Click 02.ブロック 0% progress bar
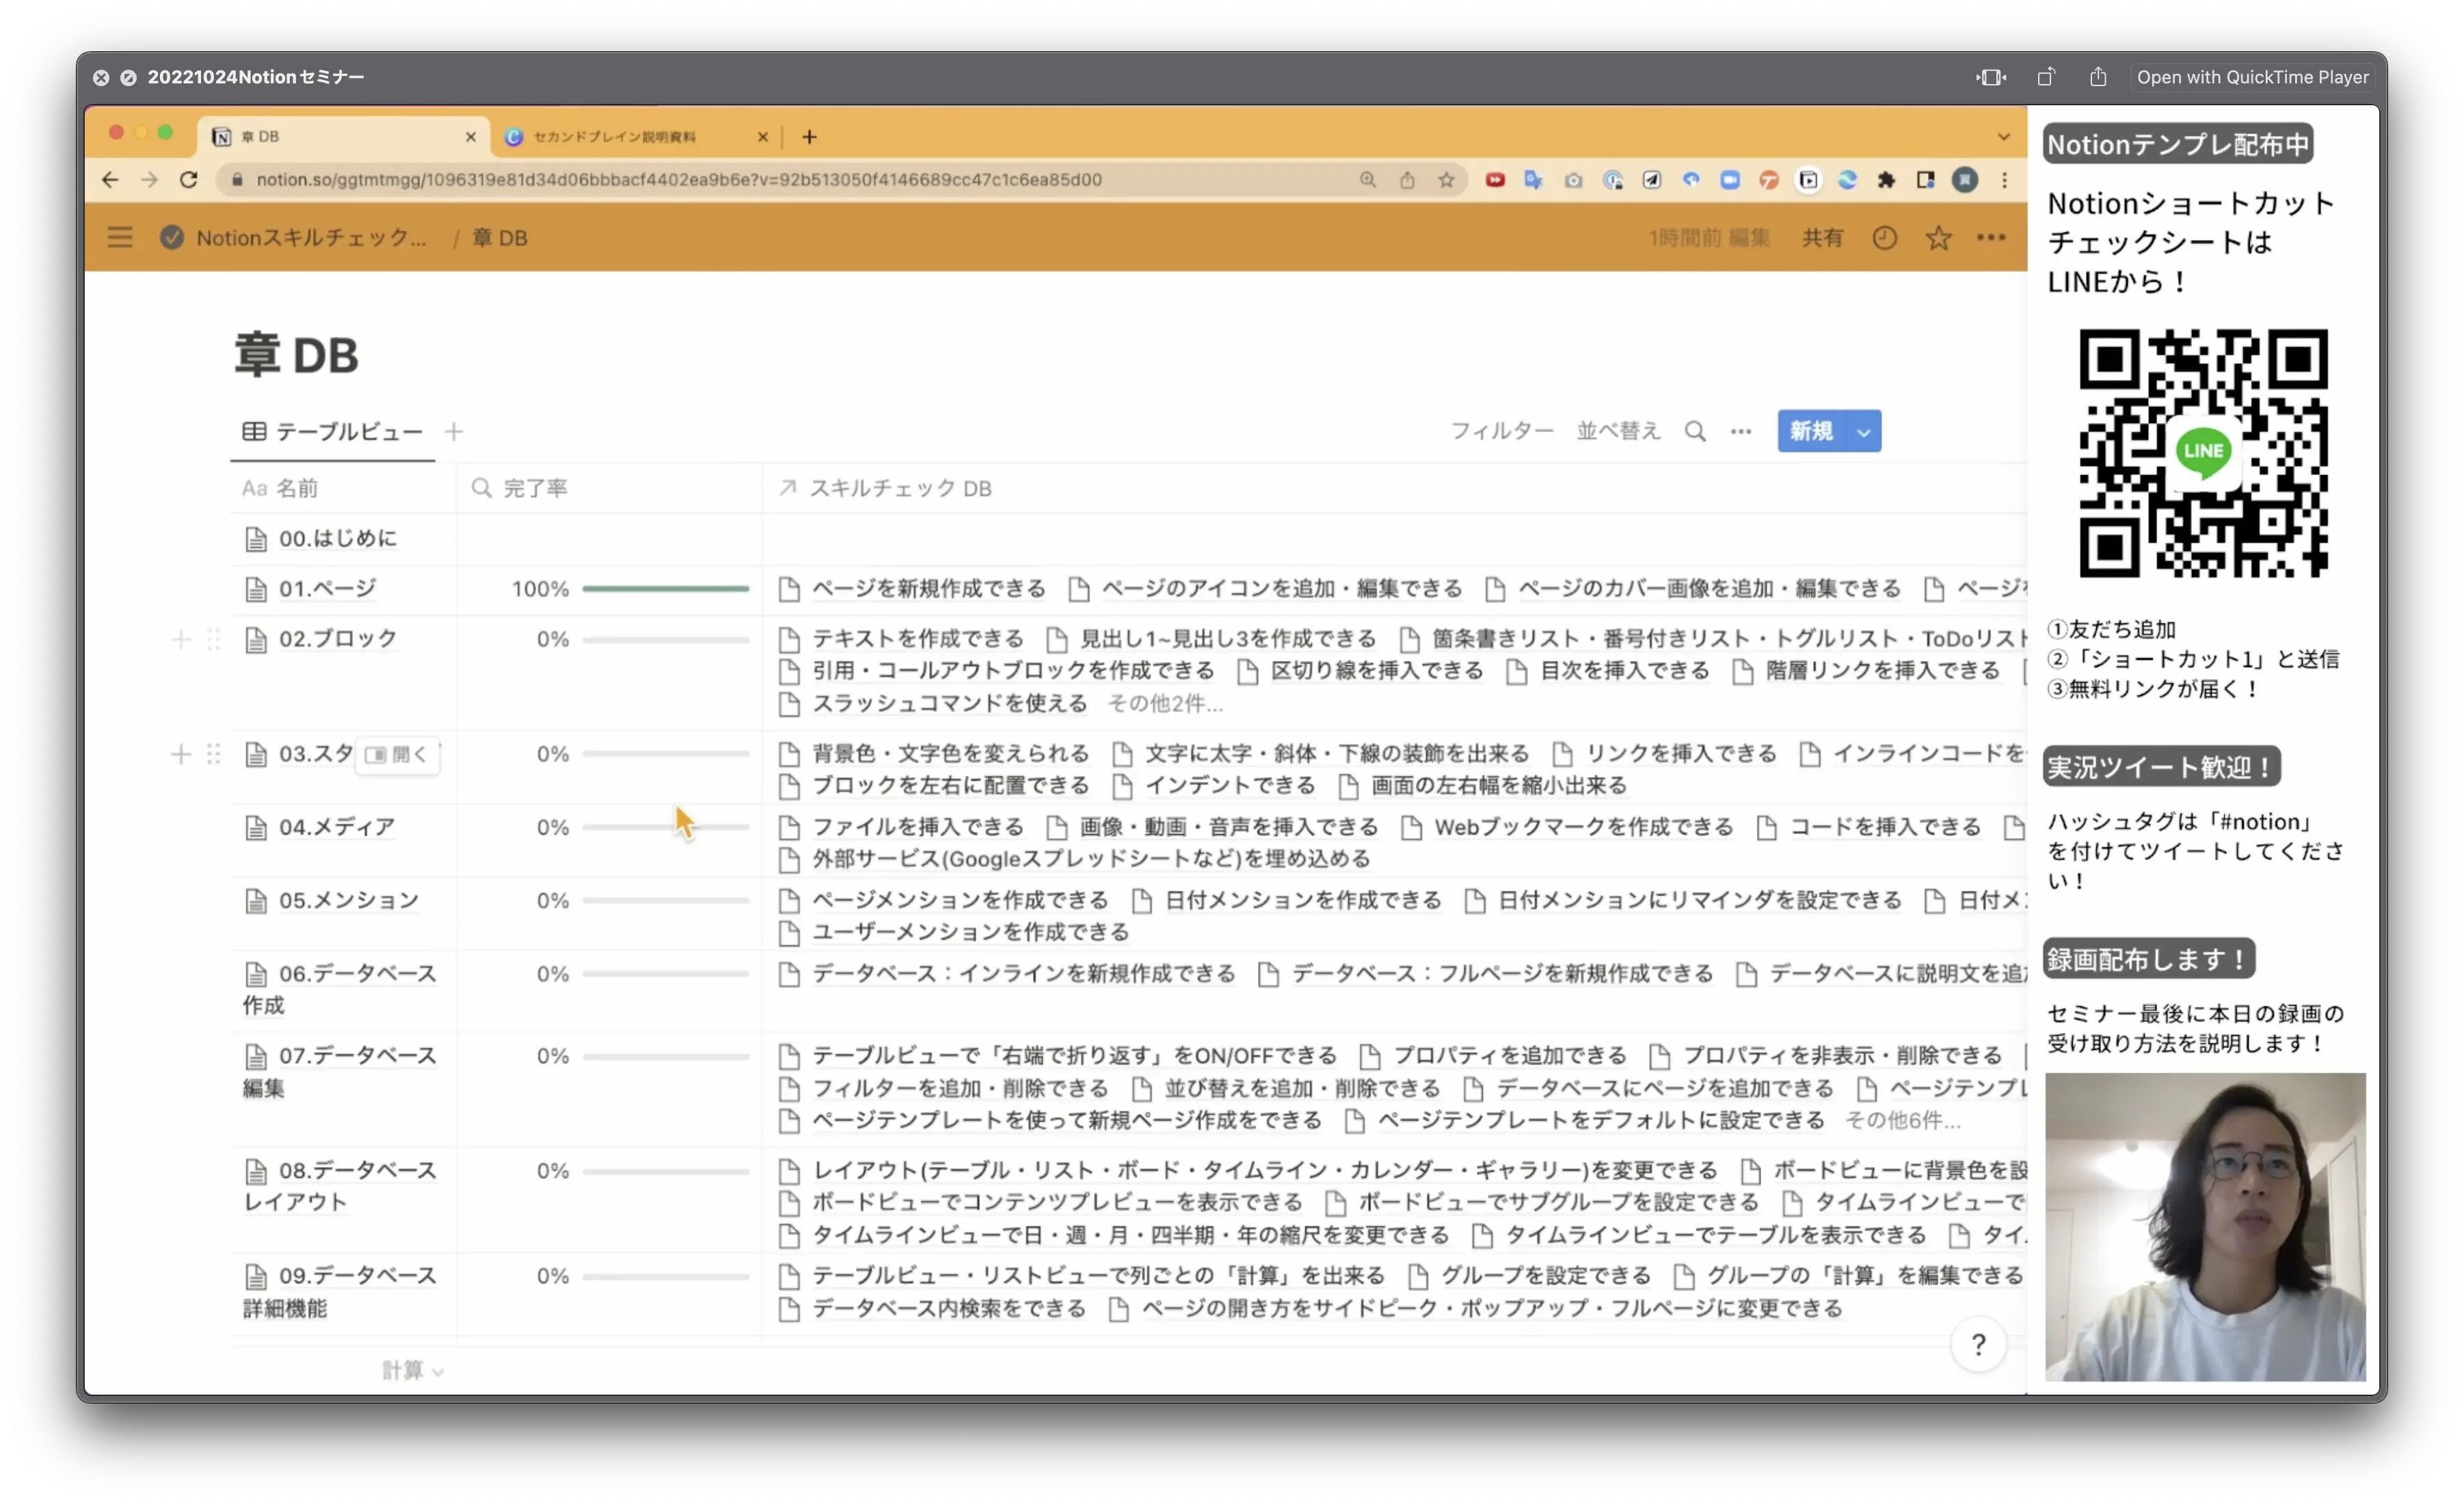Viewport: 2464px width, 1504px height. (x=665, y=639)
